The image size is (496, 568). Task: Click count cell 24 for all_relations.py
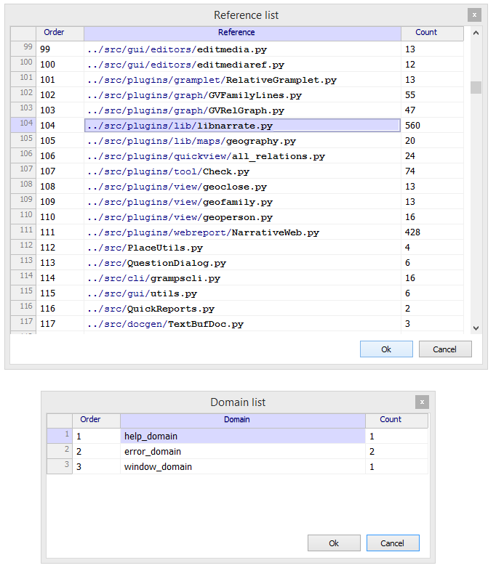(432, 156)
